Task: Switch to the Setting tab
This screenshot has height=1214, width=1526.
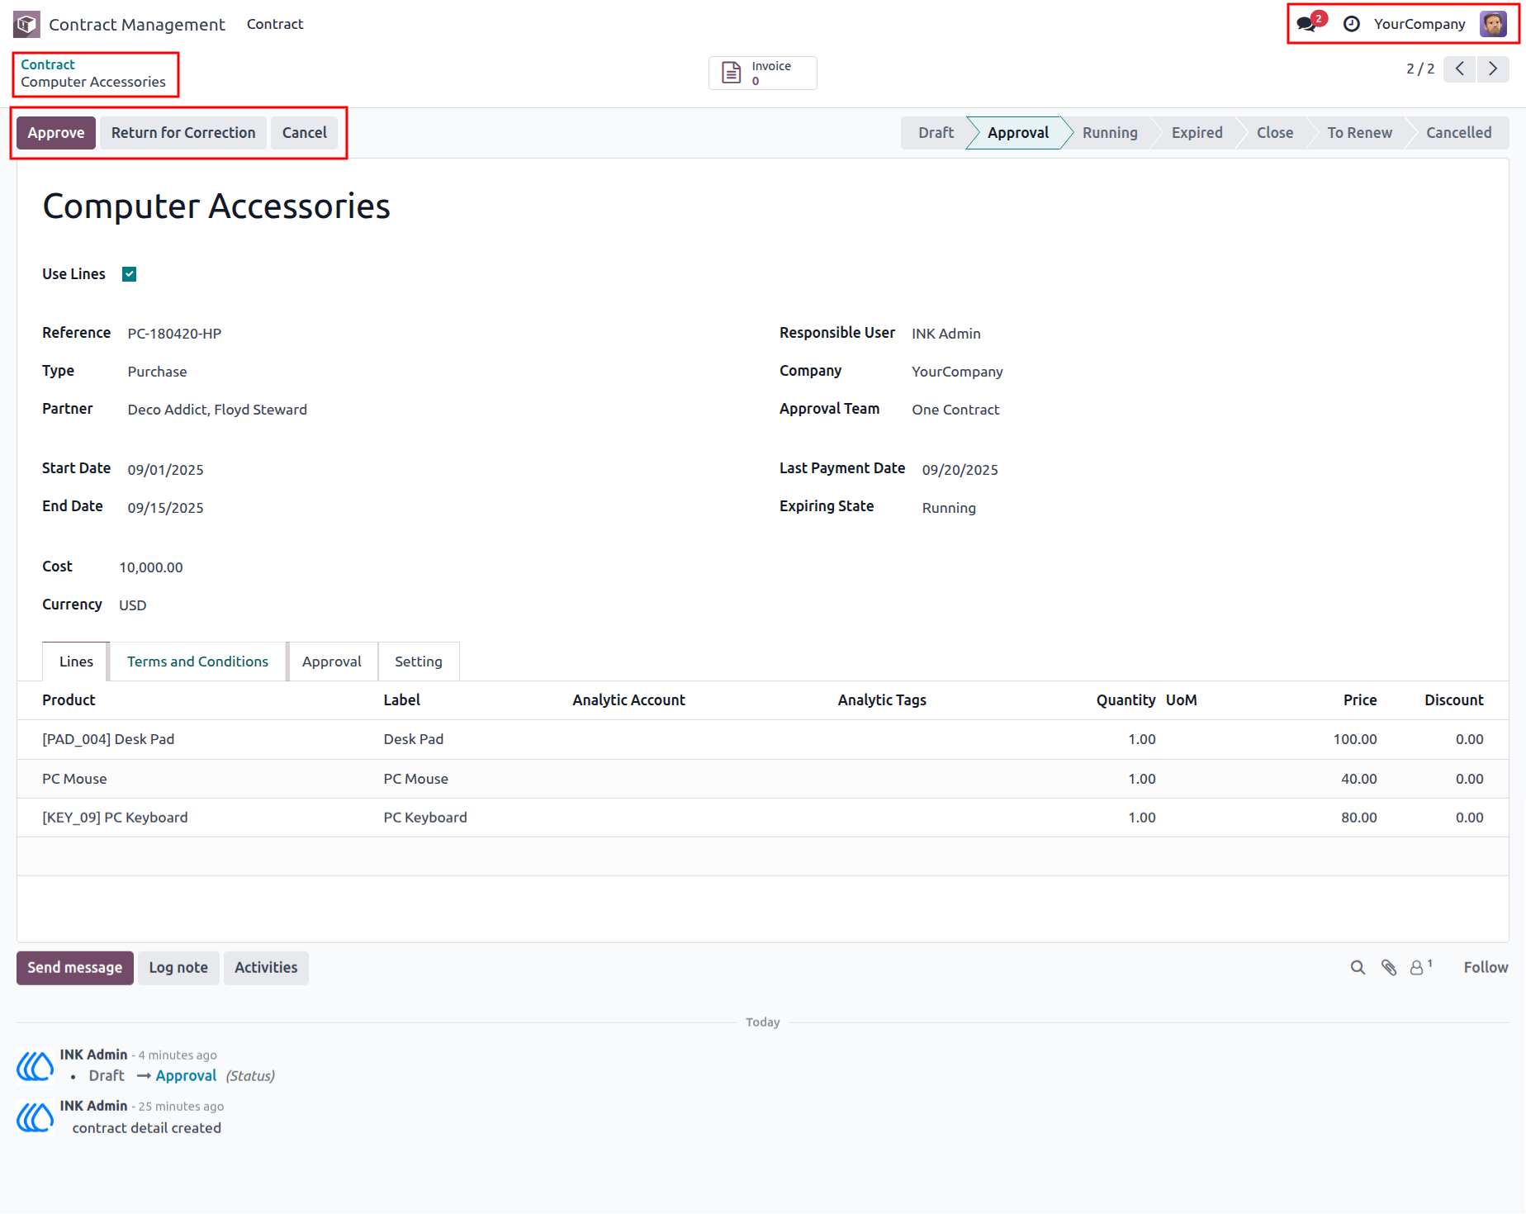Action: 419,662
